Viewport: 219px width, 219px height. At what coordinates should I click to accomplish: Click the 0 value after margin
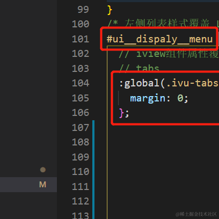(180, 98)
